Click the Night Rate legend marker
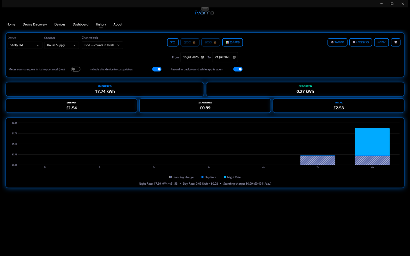The image size is (410, 256). point(225,177)
